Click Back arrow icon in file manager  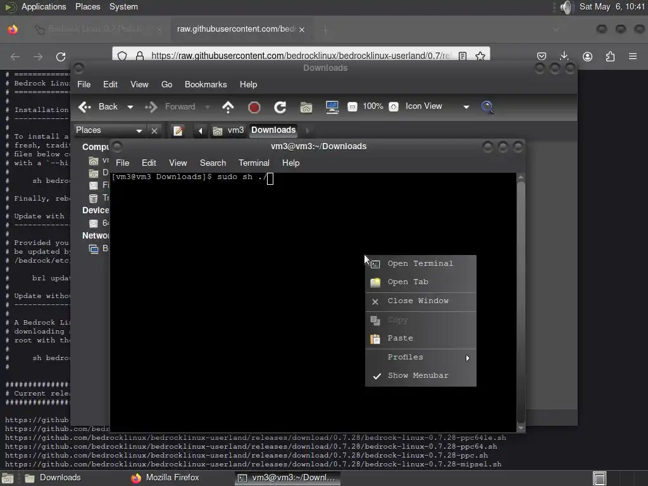tap(85, 107)
